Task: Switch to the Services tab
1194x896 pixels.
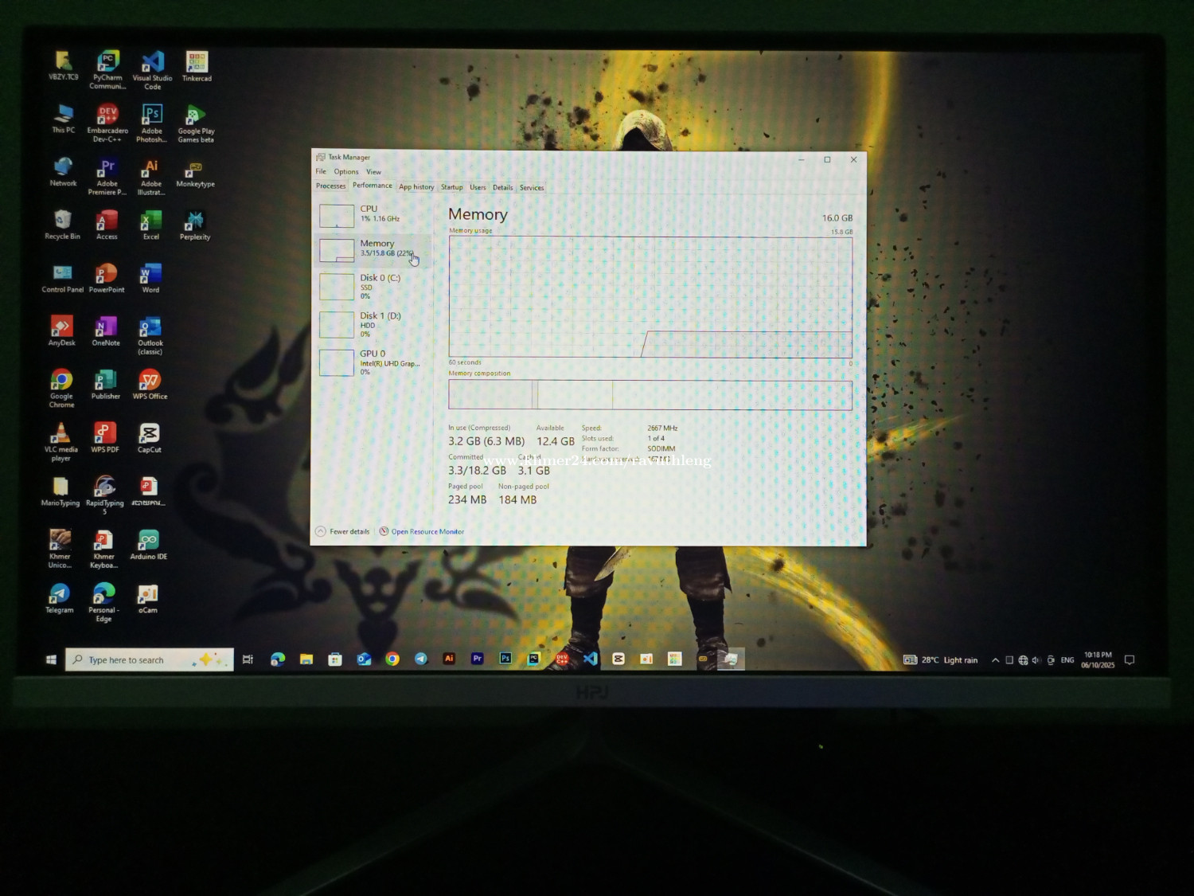Action: click(x=532, y=188)
